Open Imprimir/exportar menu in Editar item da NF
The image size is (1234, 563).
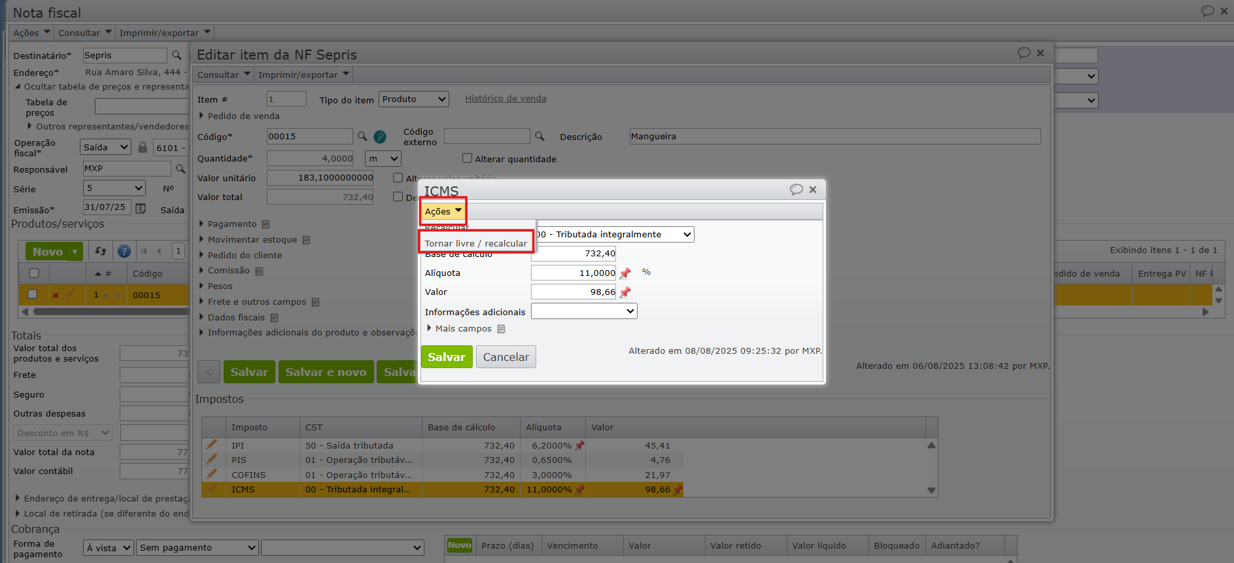tap(304, 75)
